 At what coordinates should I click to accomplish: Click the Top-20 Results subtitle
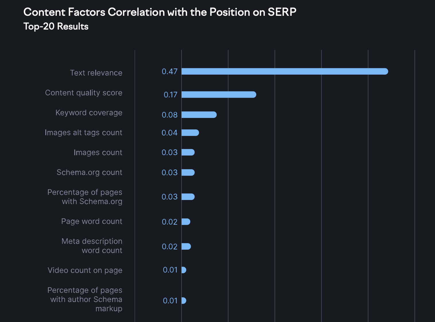tap(56, 26)
